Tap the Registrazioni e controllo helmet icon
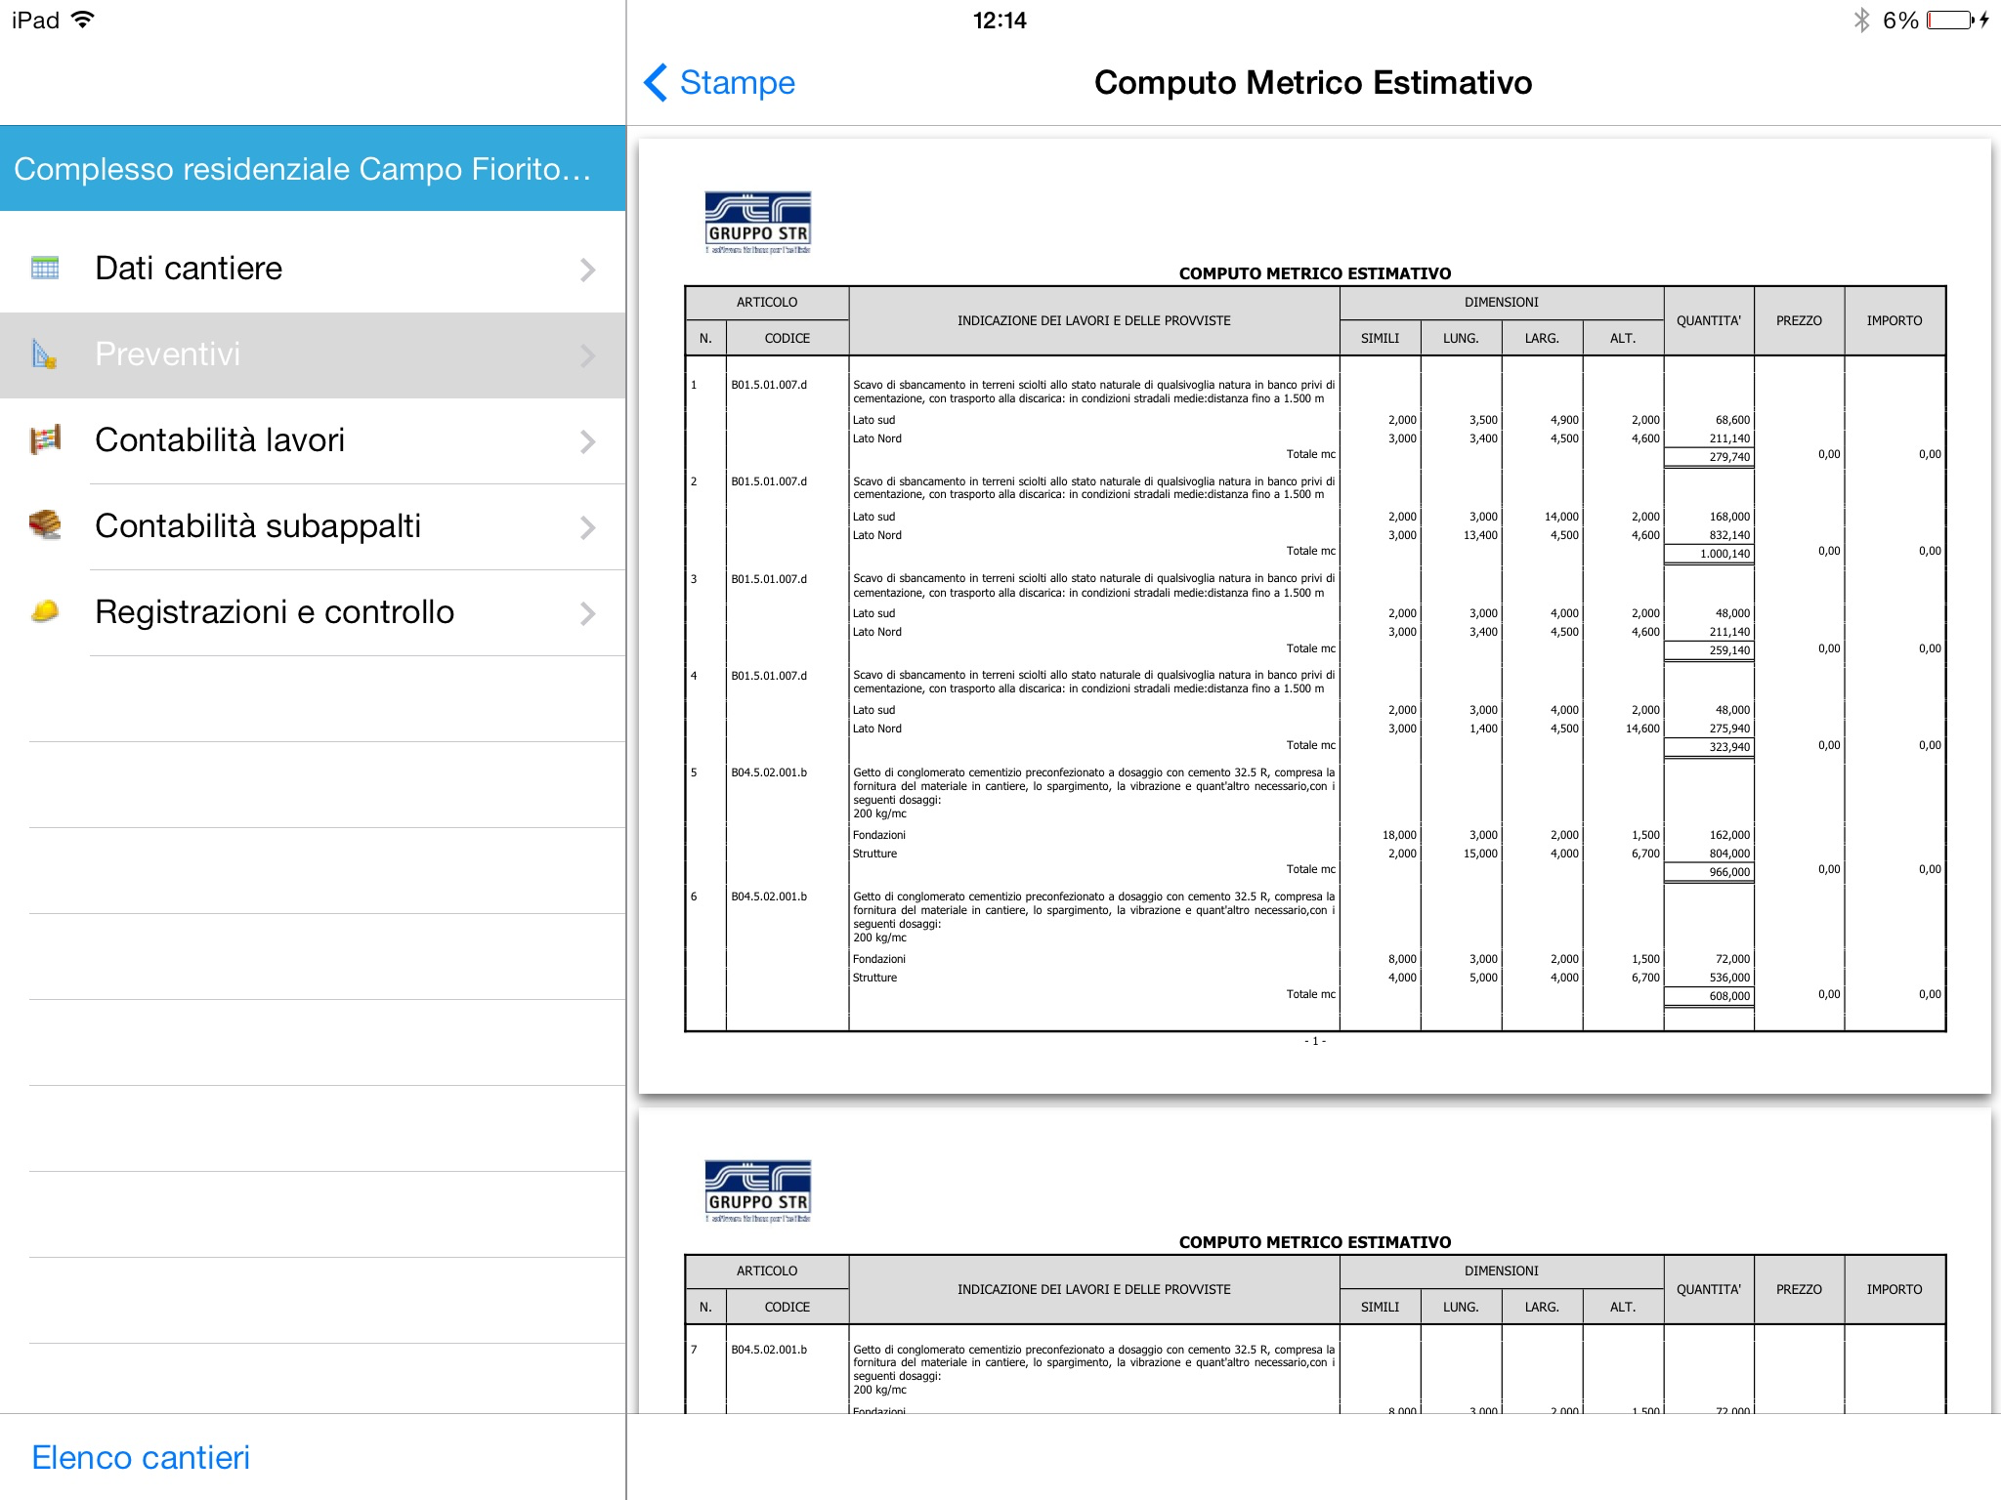This screenshot has height=1500, width=2001. coord(45,611)
